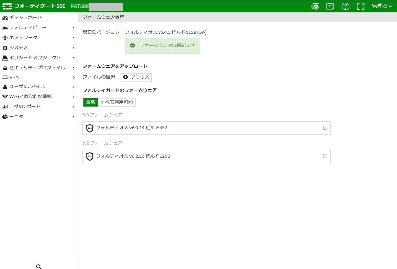Screen dimensions: 397x269
Task: Click the sidebar search magnifier icon
Action: click(x=39, y=266)
